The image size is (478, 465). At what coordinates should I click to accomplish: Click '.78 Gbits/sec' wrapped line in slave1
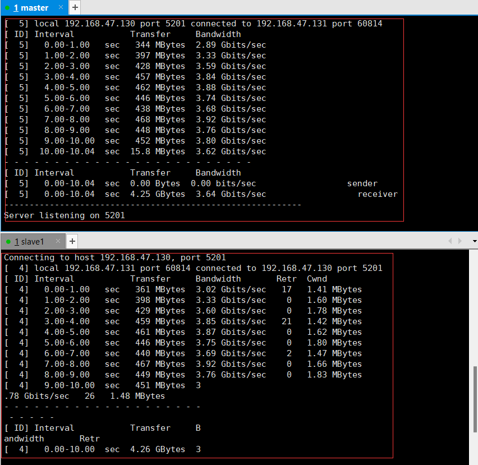(37, 396)
